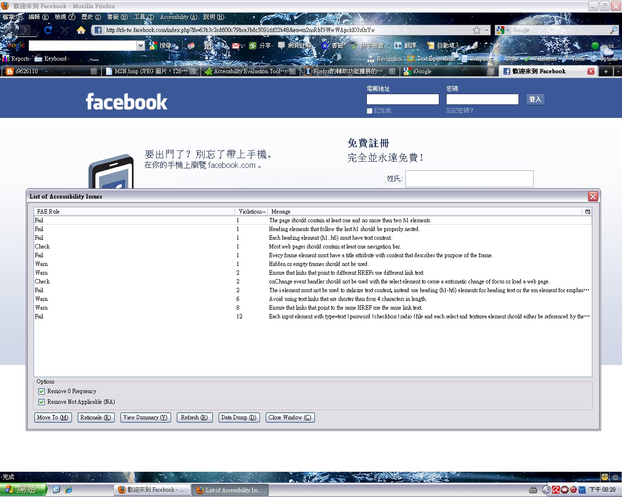Click the search magnifier in Google search box
622x497 pixels.
point(614,30)
